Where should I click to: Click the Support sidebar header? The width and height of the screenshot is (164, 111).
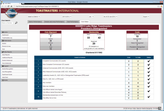tap(14, 66)
